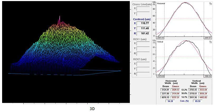The width and height of the screenshot is (215, 112).
Task: Click the 3D view label below plot
Action: click(x=92, y=109)
